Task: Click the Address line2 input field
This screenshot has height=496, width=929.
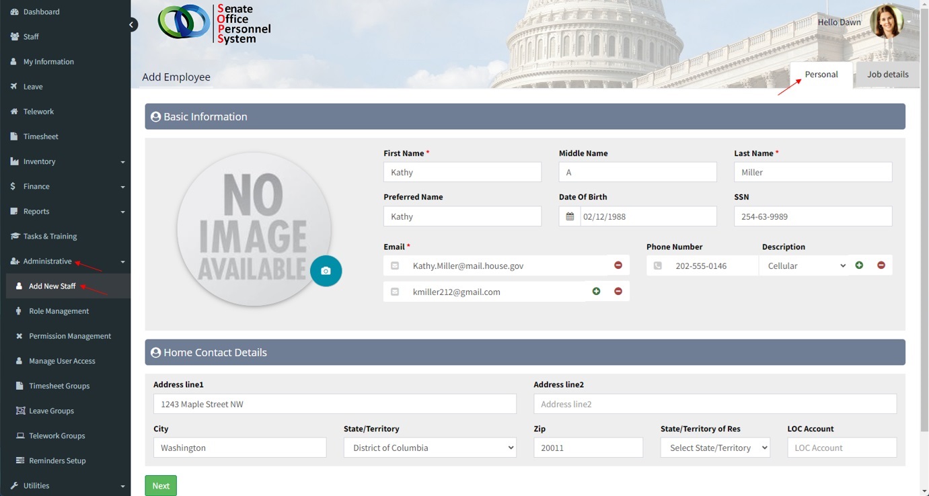Action: point(714,404)
